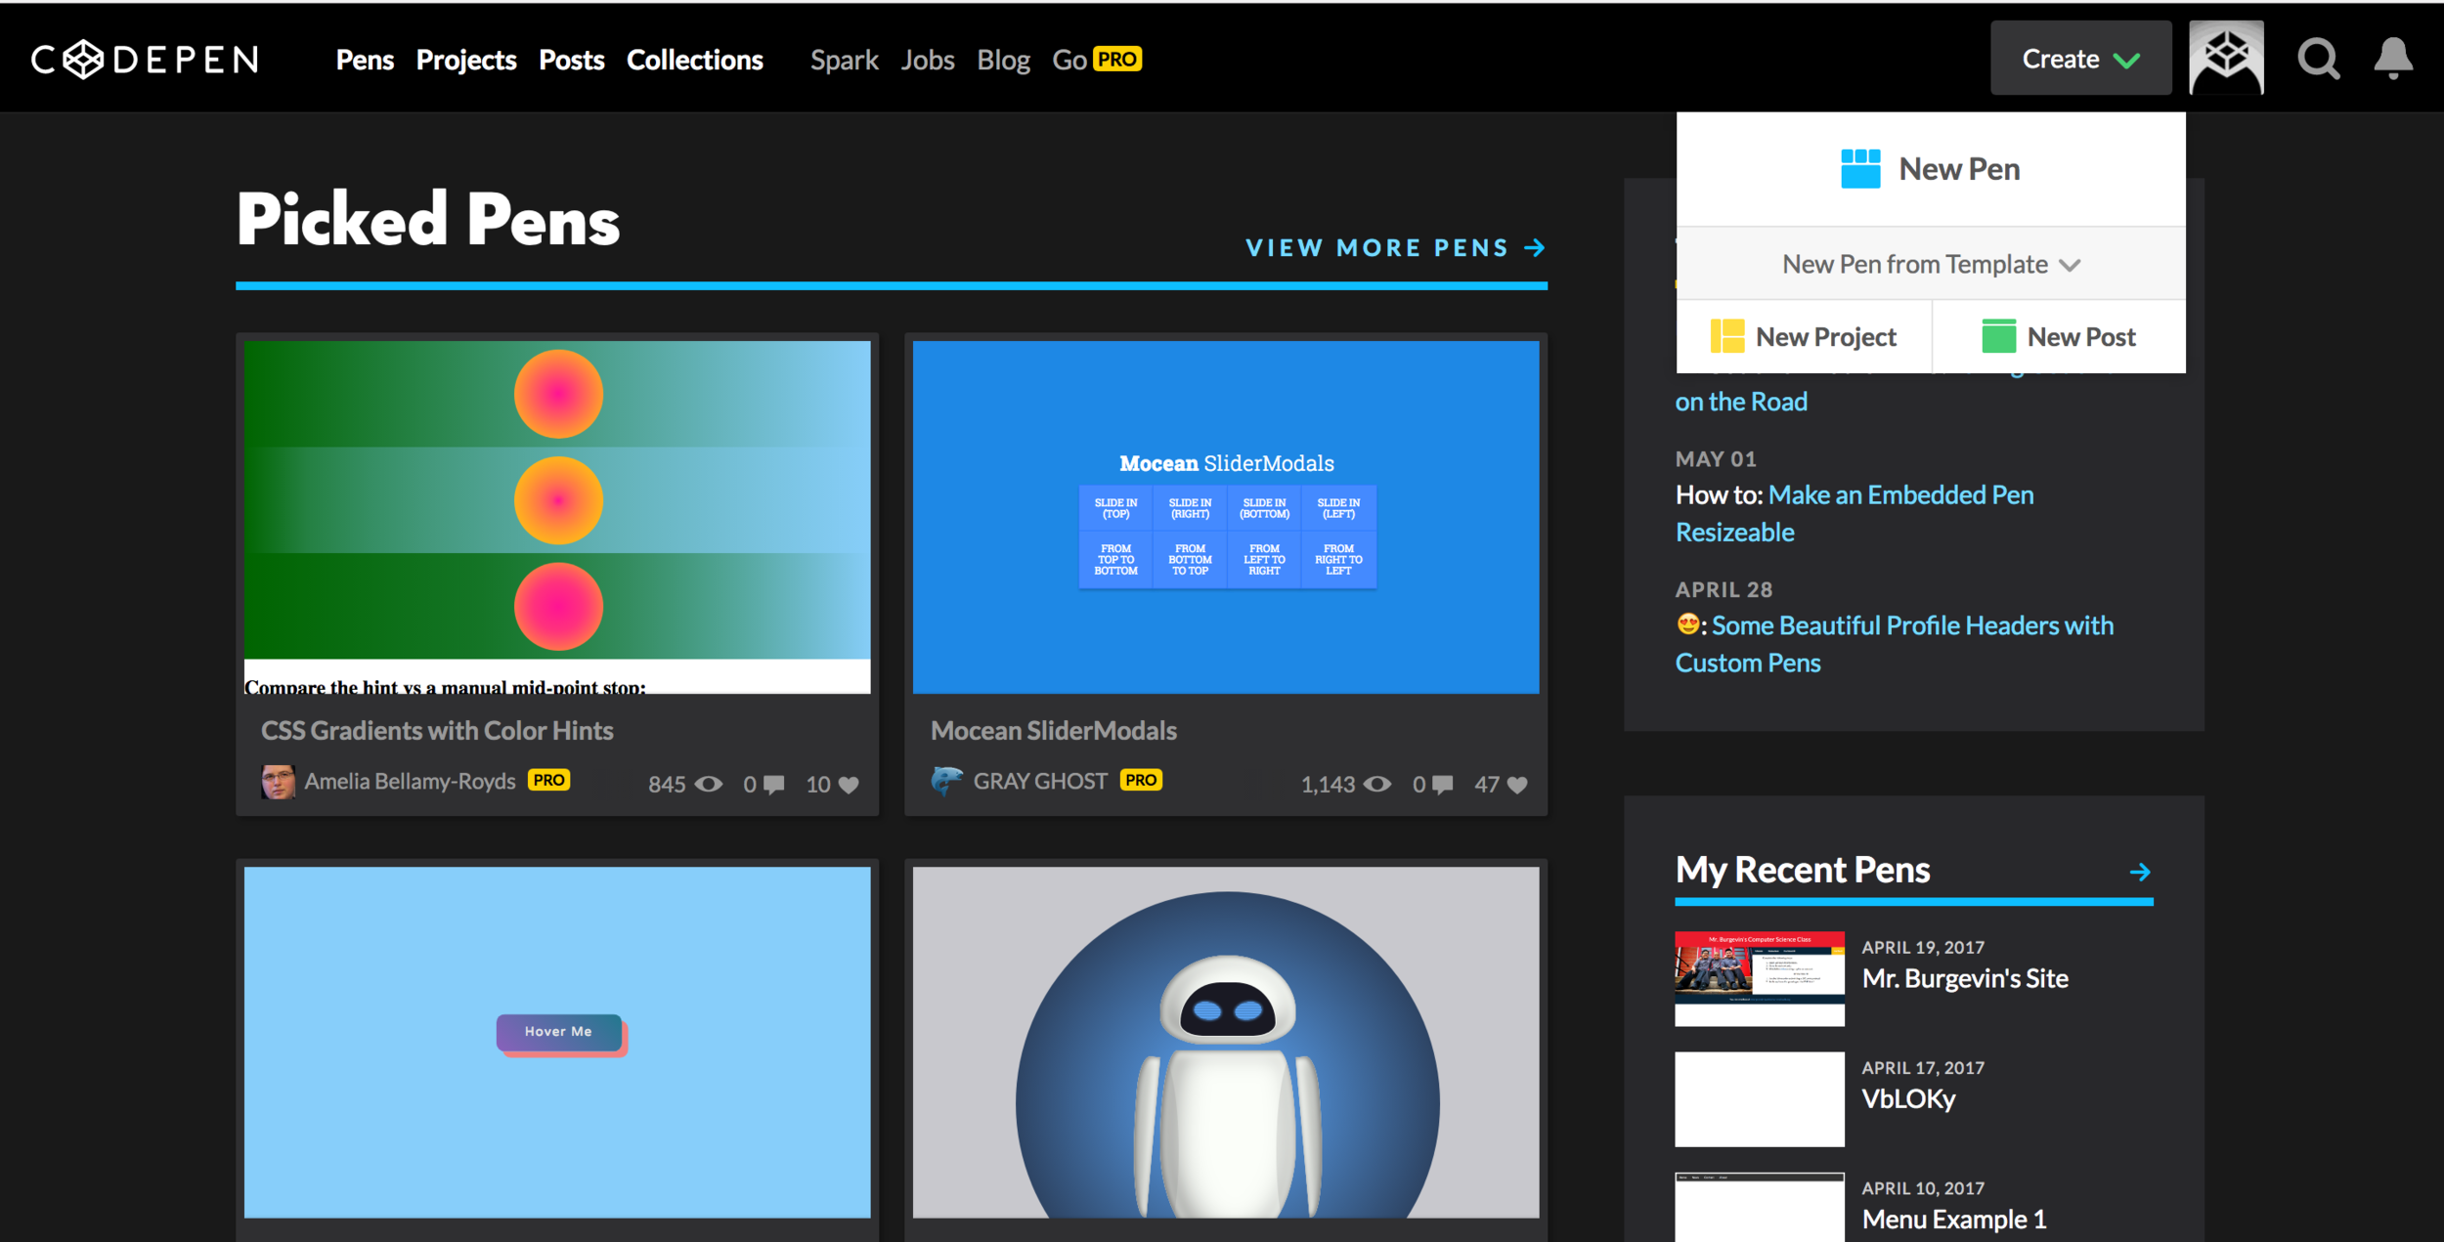Click views eye icon on CSS Gradients pen
The width and height of the screenshot is (2444, 1242).
tap(709, 785)
